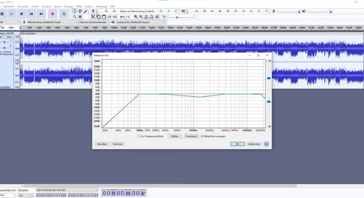Open help with the blue question mark
The image size is (364, 198).
click(266, 144)
